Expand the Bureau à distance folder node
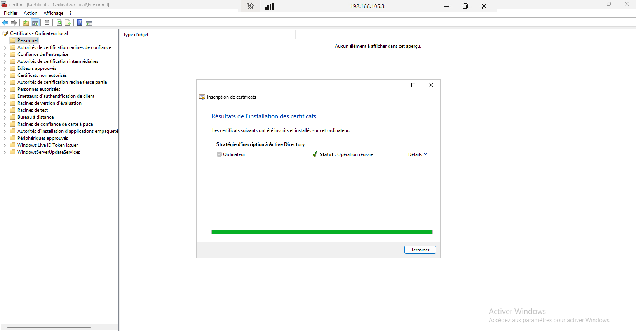Image resolution: width=636 pixels, height=331 pixels. (x=5, y=118)
